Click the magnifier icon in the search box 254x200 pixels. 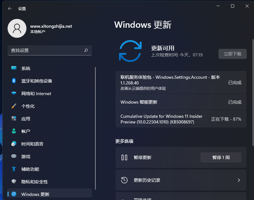click(86, 50)
